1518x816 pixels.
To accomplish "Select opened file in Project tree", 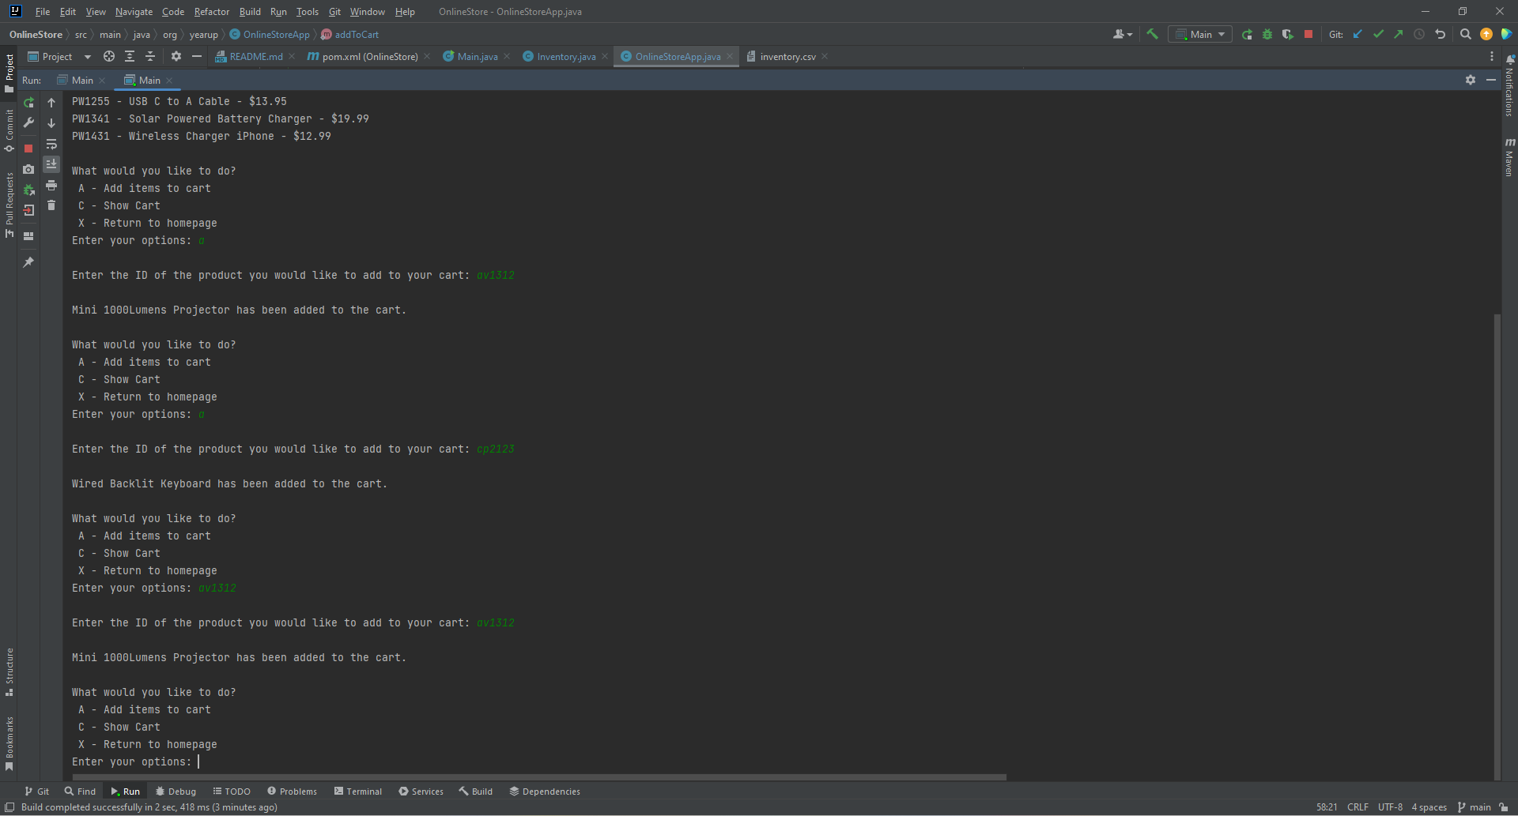I will tap(109, 56).
